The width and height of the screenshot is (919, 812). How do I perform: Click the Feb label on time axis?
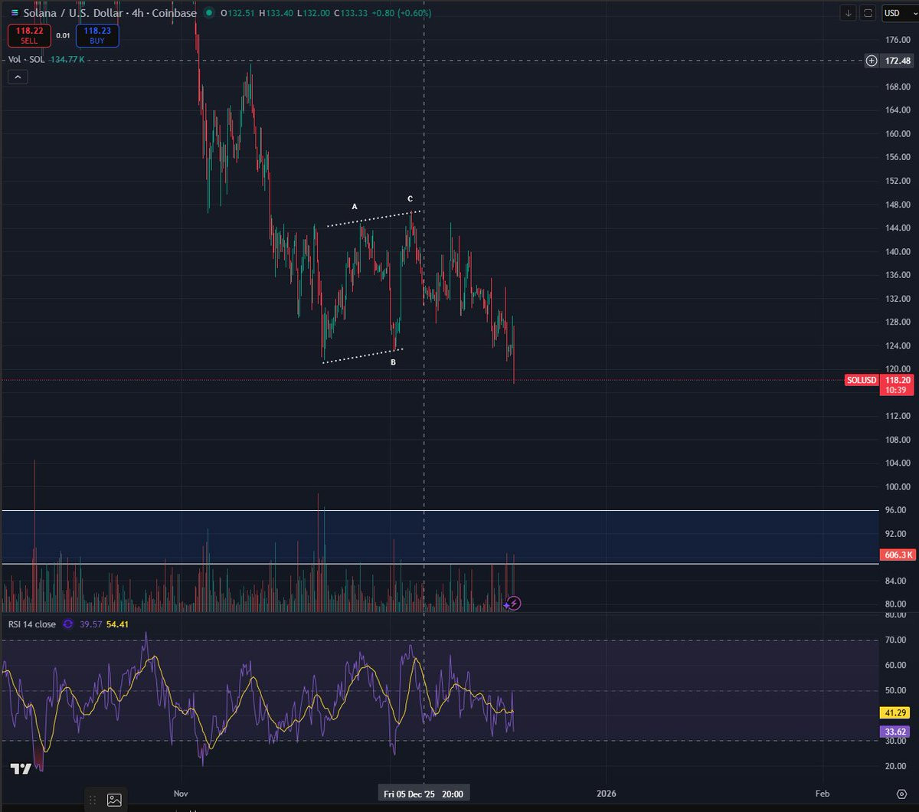pyautogui.click(x=823, y=794)
